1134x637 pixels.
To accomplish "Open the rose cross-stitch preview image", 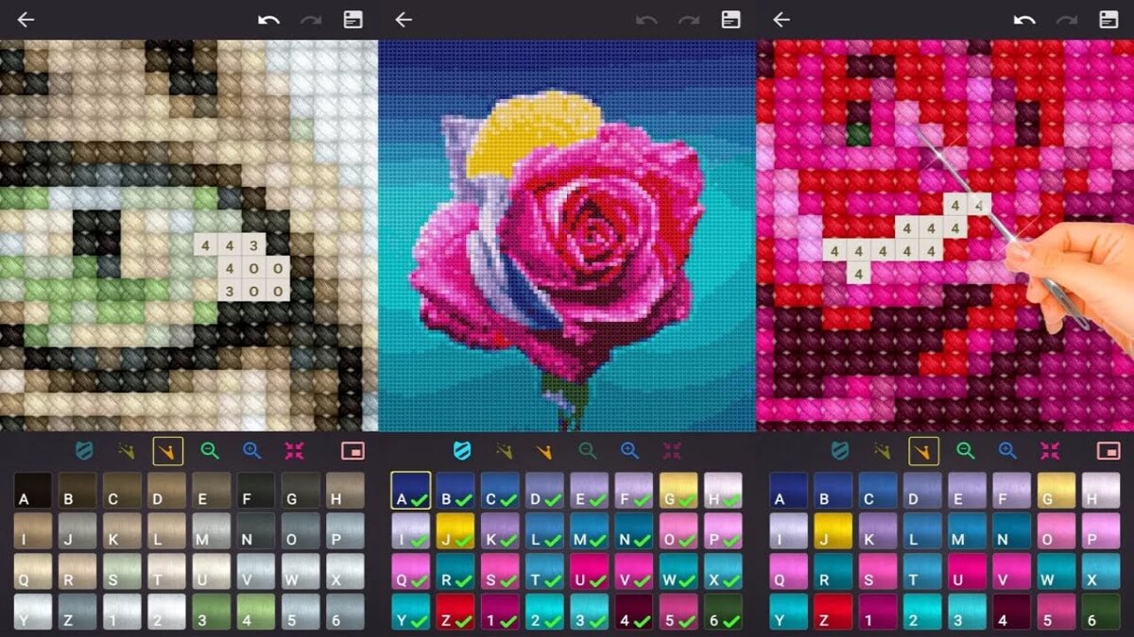I will click(567, 236).
